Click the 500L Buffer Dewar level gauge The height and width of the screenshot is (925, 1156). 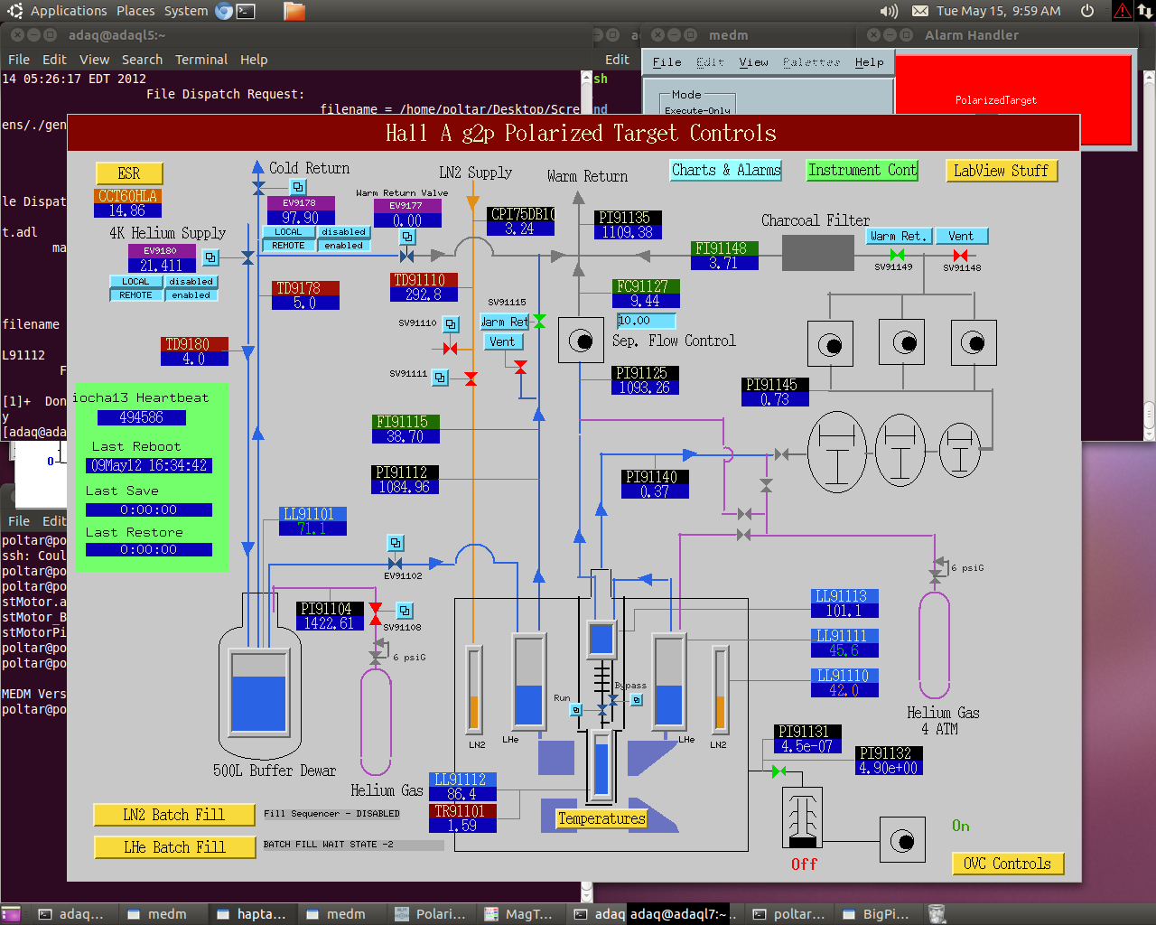pyautogui.click(x=259, y=692)
